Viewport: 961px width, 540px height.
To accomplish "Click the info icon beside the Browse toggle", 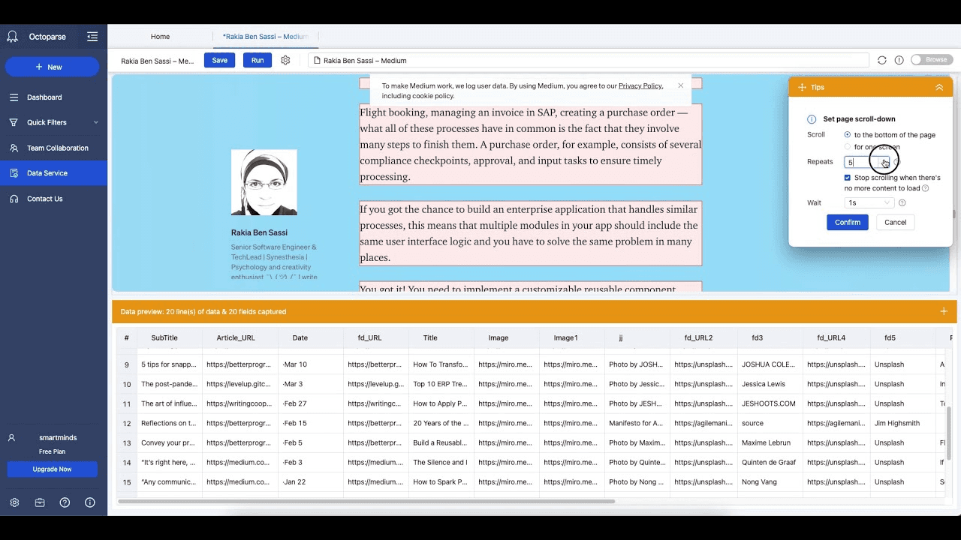I will tap(899, 60).
